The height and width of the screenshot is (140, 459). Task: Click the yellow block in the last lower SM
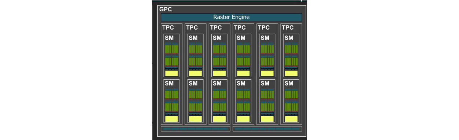291,119
